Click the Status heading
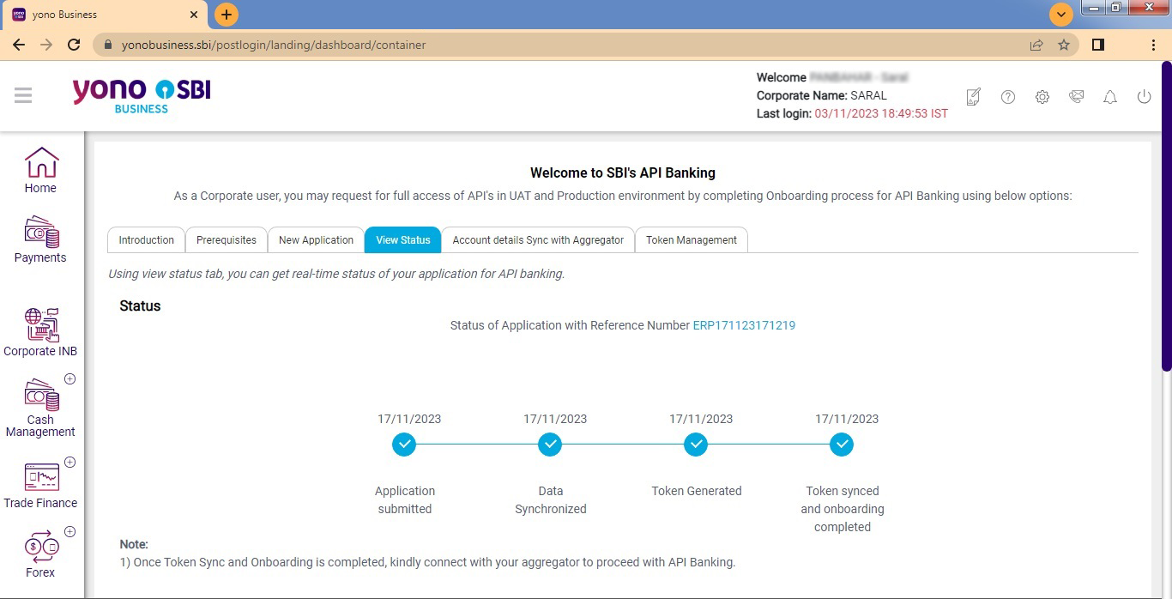This screenshot has width=1172, height=599. (x=140, y=306)
